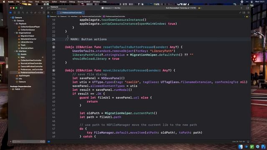The width and height of the screenshot is (267, 150).
Task: Open Info plist in navigator
Action: (x=20, y=79)
